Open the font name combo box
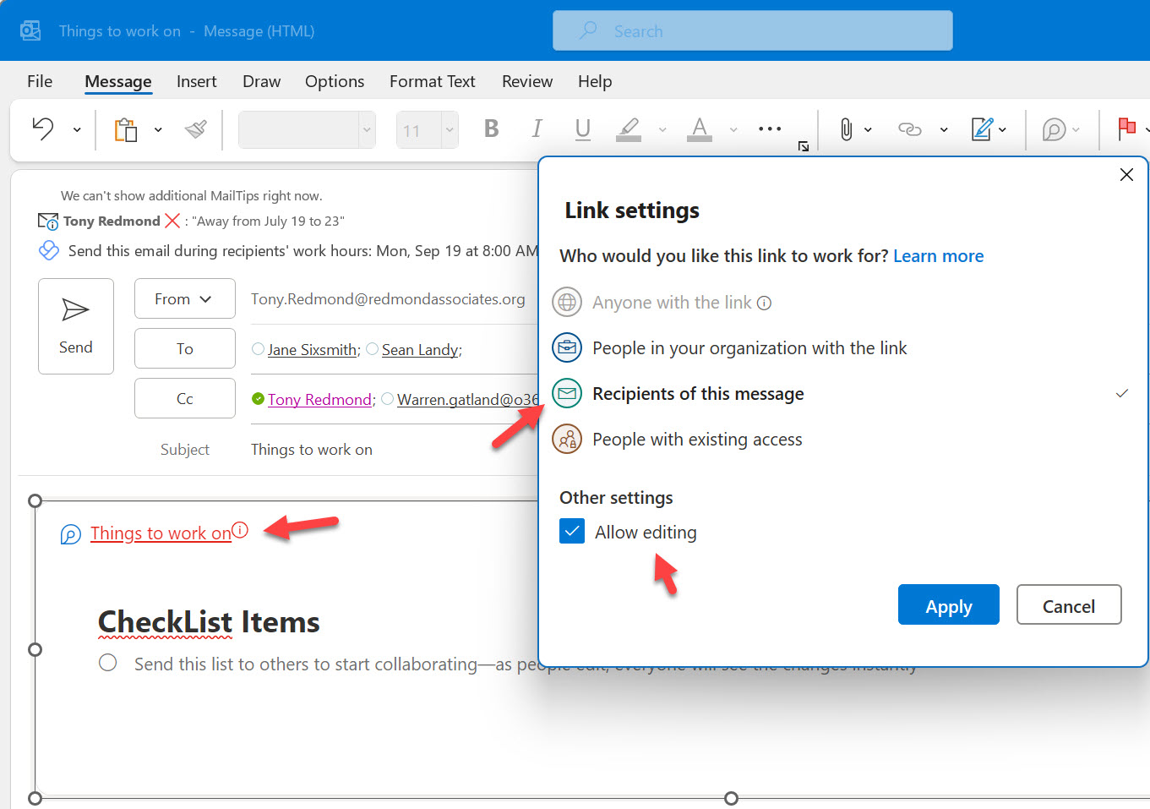This screenshot has height=809, width=1150. pos(307,130)
